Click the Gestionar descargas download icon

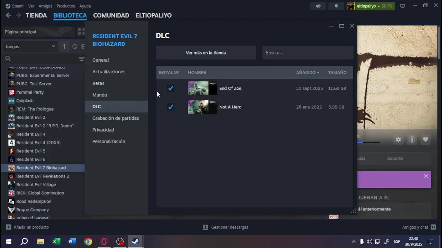[x=205, y=227]
